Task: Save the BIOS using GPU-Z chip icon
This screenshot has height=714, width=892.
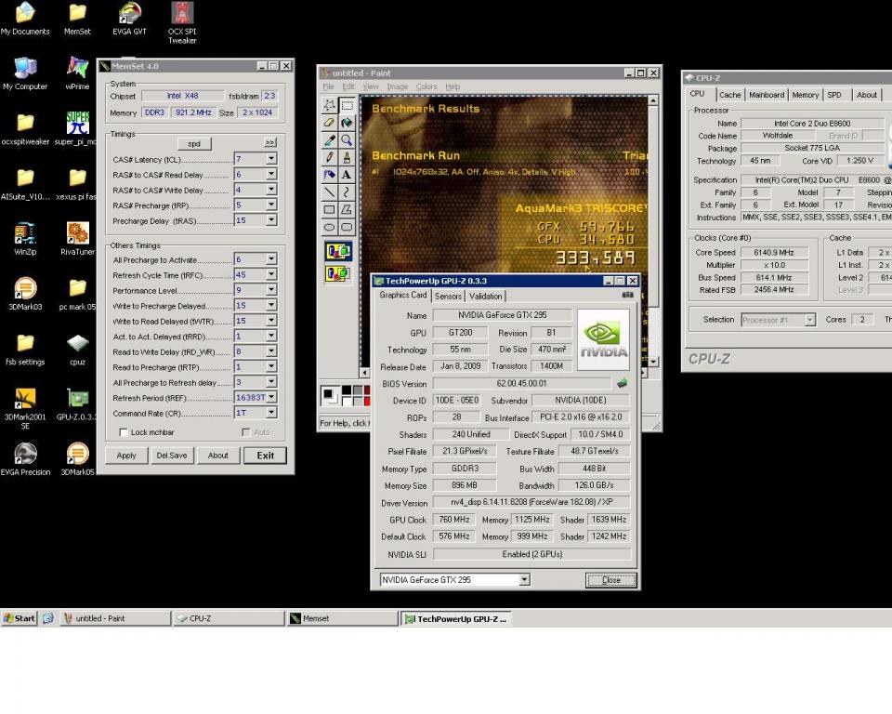Action: click(x=623, y=383)
